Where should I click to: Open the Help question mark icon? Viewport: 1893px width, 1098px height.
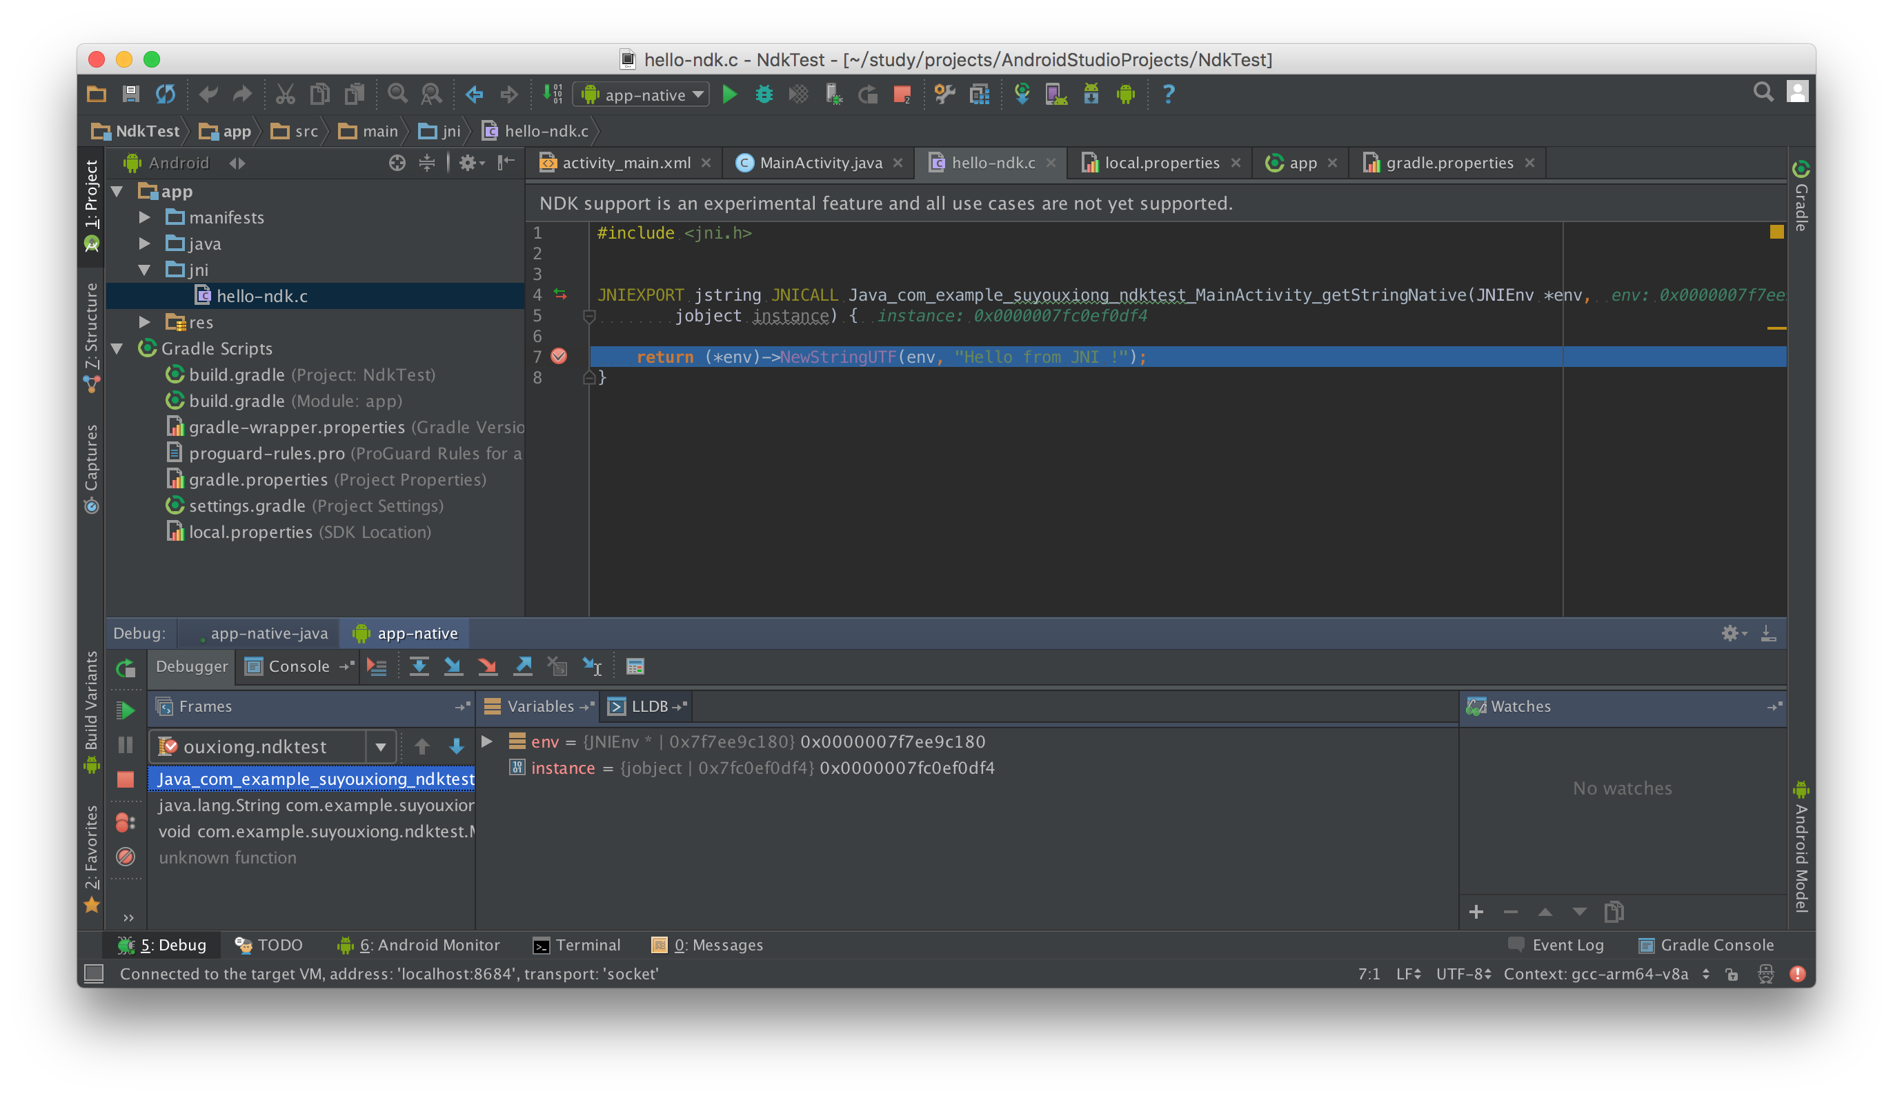[x=1168, y=94]
